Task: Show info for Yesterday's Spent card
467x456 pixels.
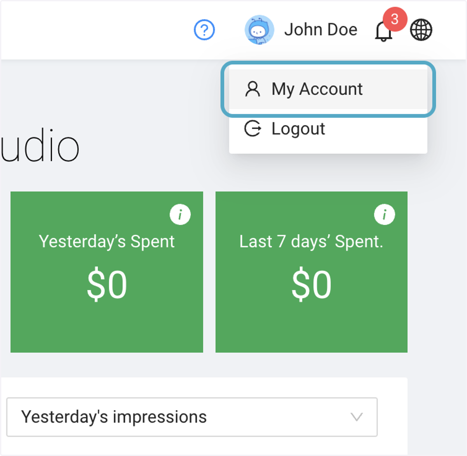Action: [180, 215]
